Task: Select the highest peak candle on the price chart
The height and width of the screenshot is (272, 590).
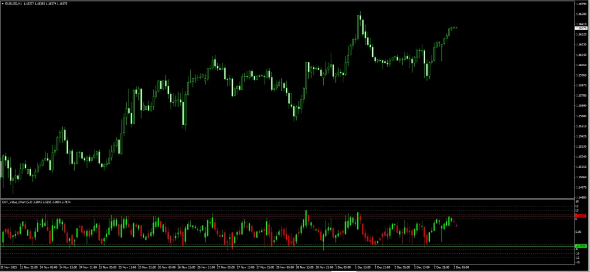Action: (360, 17)
